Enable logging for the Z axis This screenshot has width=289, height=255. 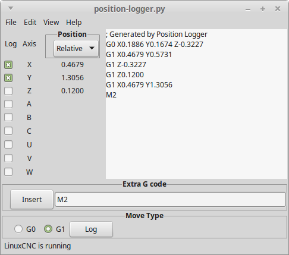point(8,91)
